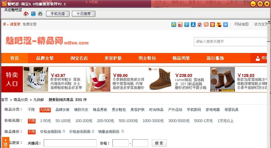Share to Renren via blue 人 icon
The height and width of the screenshot is (148, 271).
pyautogui.click(x=193, y=24)
